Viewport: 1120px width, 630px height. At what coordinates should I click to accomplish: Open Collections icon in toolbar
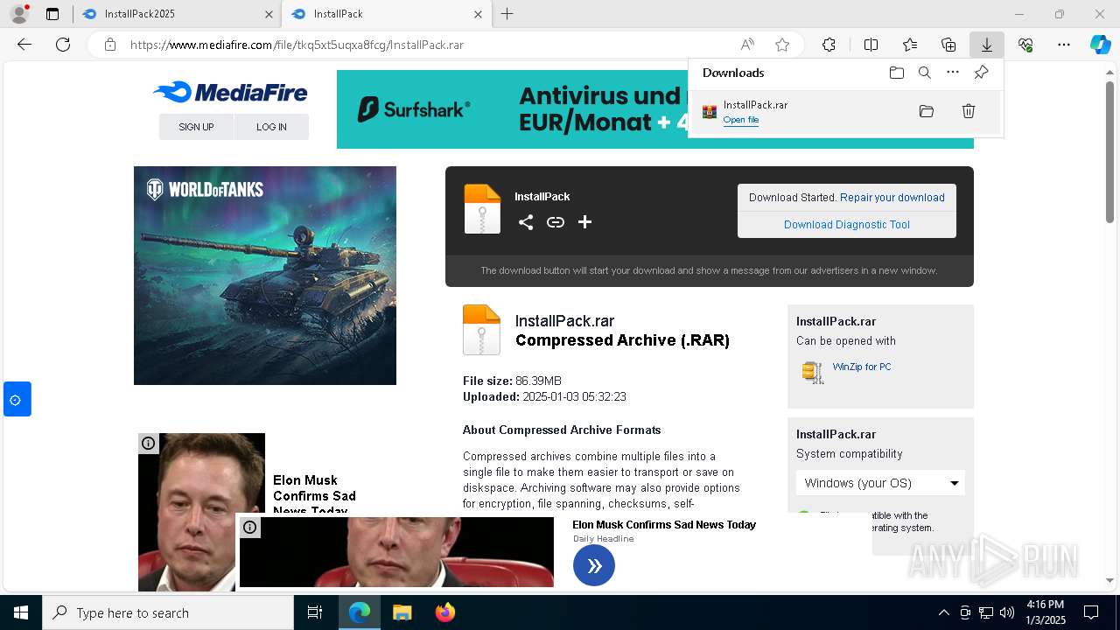pyautogui.click(x=948, y=45)
